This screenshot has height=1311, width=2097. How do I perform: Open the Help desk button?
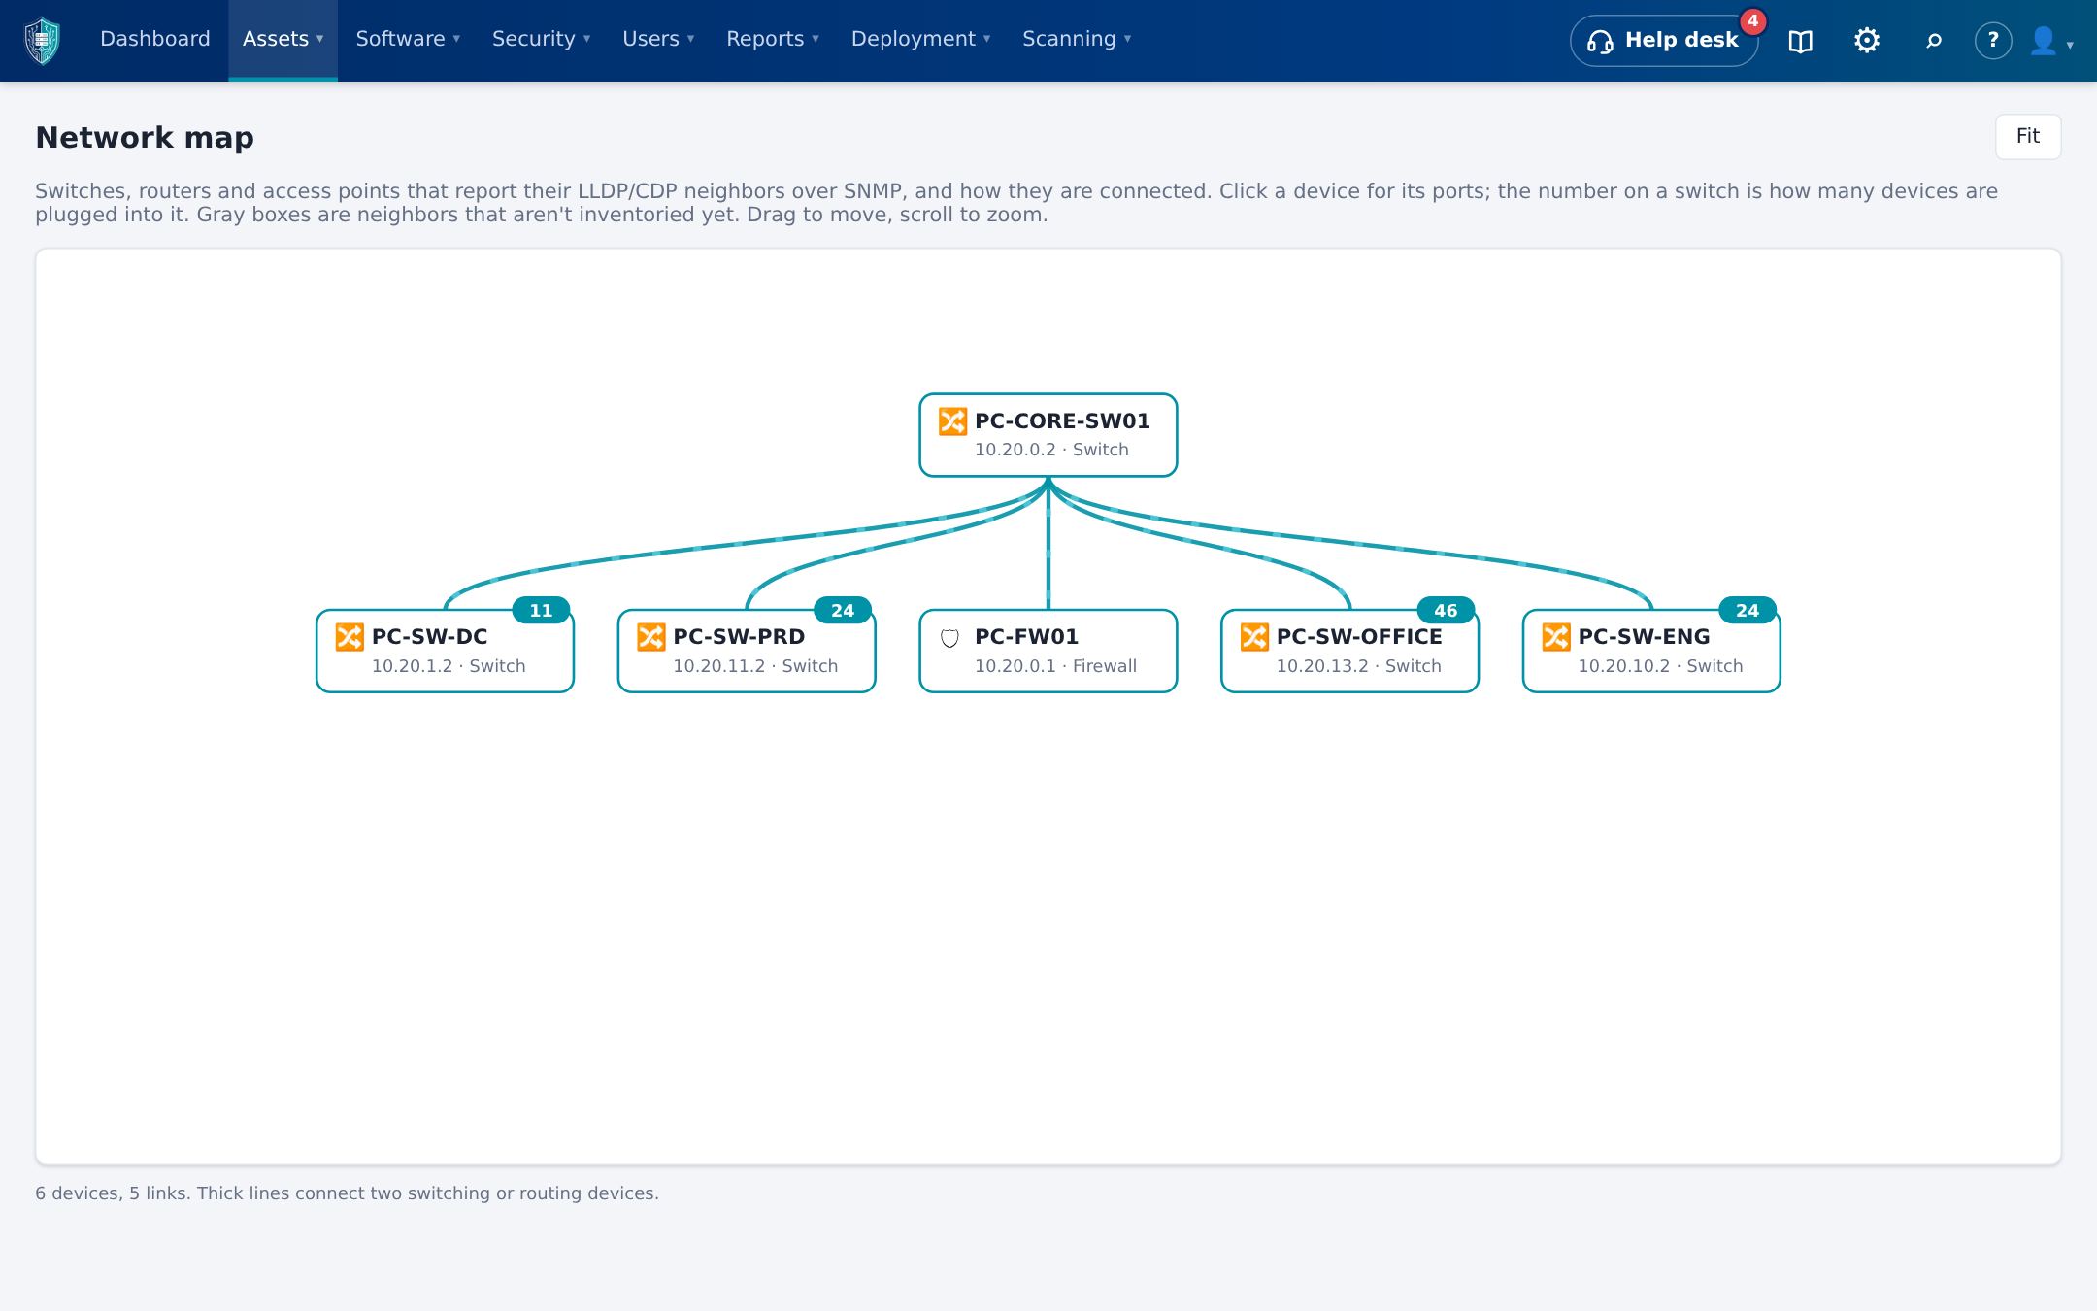[1663, 41]
